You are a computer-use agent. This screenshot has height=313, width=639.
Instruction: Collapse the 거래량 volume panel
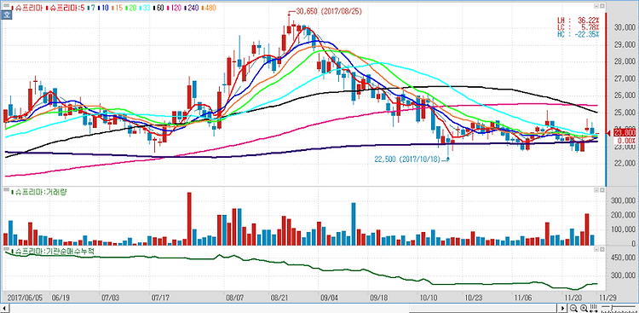(596, 190)
